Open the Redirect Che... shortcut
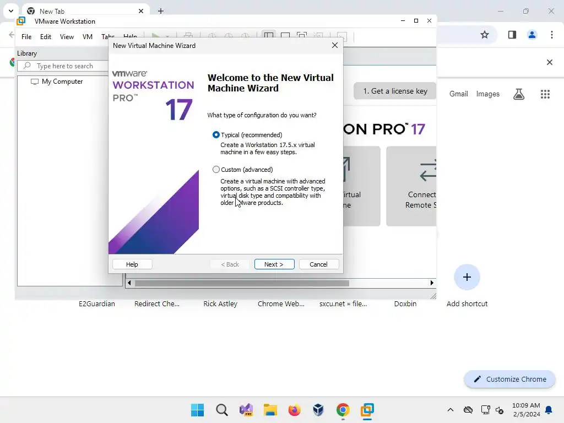 157,303
